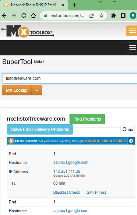The width and height of the screenshot is (137, 215).
Task: Click the browser forward arrow
Action: click(x=14, y=16)
